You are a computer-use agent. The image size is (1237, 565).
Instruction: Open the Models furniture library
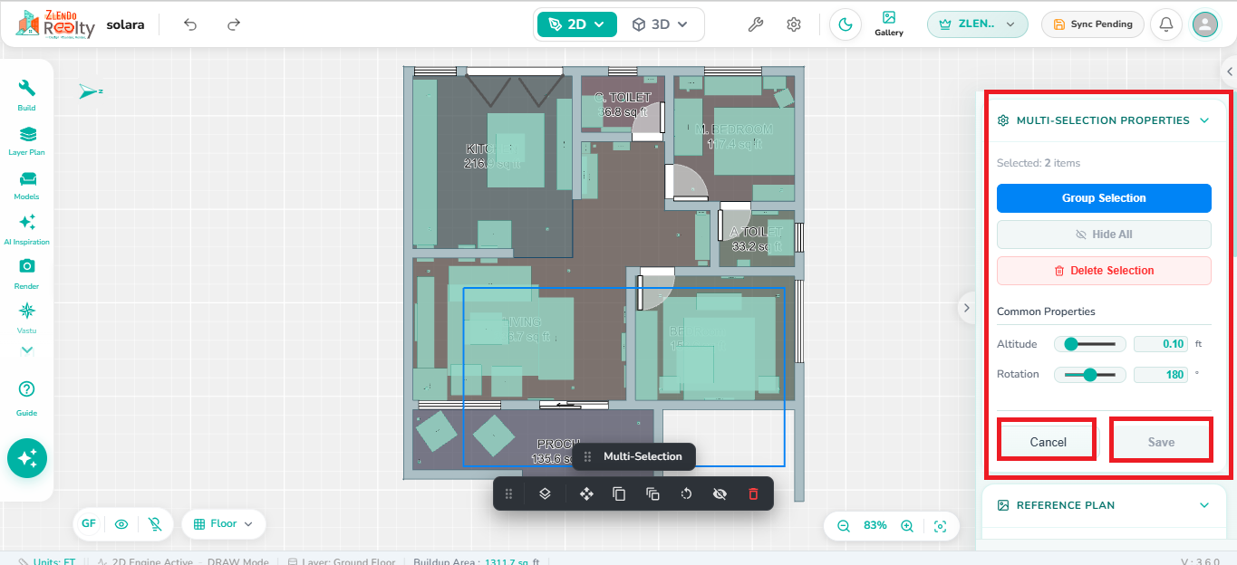(27, 185)
